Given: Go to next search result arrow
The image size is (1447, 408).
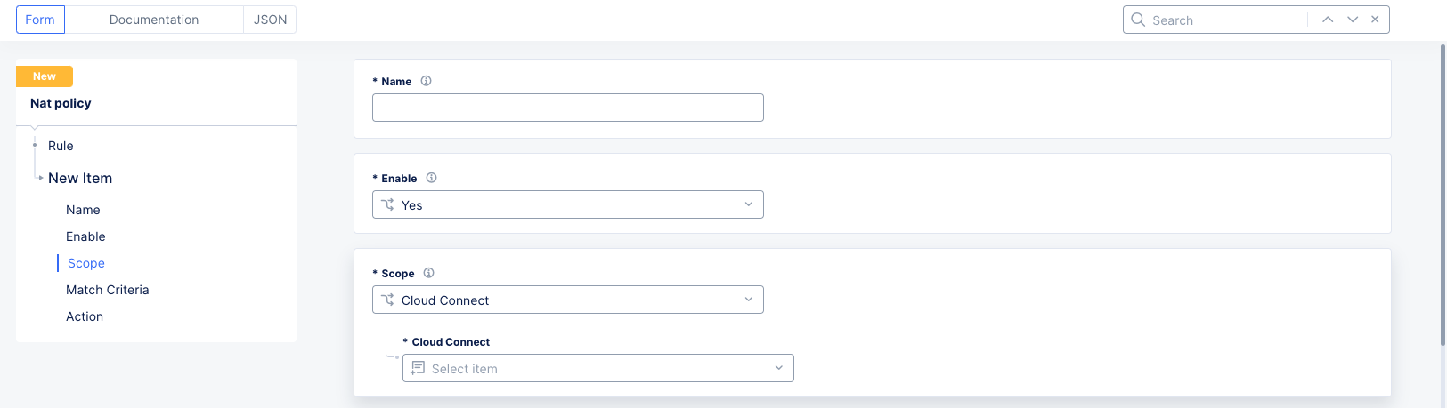Looking at the screenshot, I should point(1353,20).
